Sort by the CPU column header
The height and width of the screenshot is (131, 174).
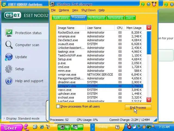(x=119, y=28)
